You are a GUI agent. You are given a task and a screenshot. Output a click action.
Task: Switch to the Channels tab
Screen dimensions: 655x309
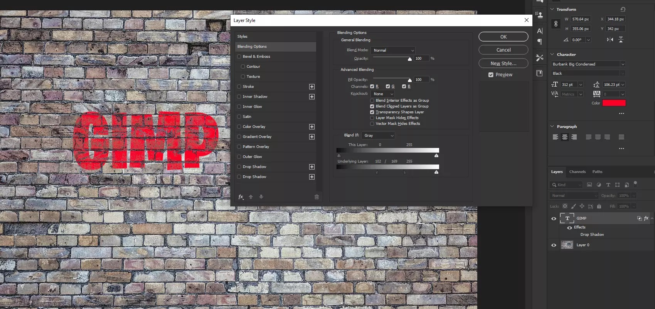[578, 172]
